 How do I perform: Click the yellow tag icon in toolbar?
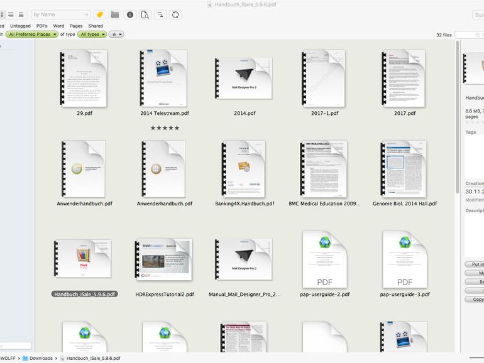[99, 14]
